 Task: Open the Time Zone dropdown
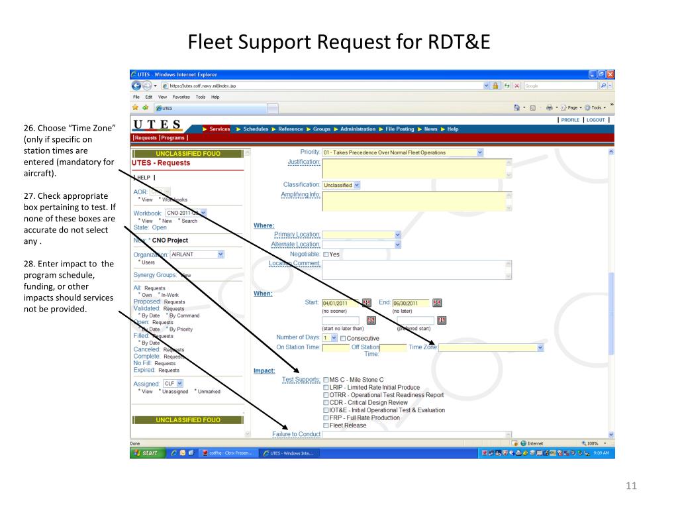[x=540, y=347]
